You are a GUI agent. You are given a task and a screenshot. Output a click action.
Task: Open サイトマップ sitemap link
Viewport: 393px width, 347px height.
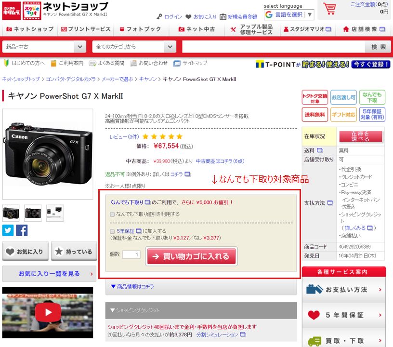pos(190,63)
